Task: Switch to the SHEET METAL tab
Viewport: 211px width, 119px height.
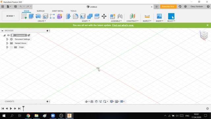Action: point(58,11)
